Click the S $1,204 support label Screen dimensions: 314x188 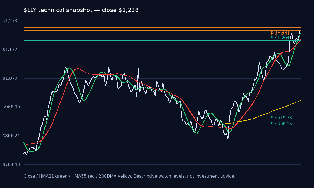point(280,38)
